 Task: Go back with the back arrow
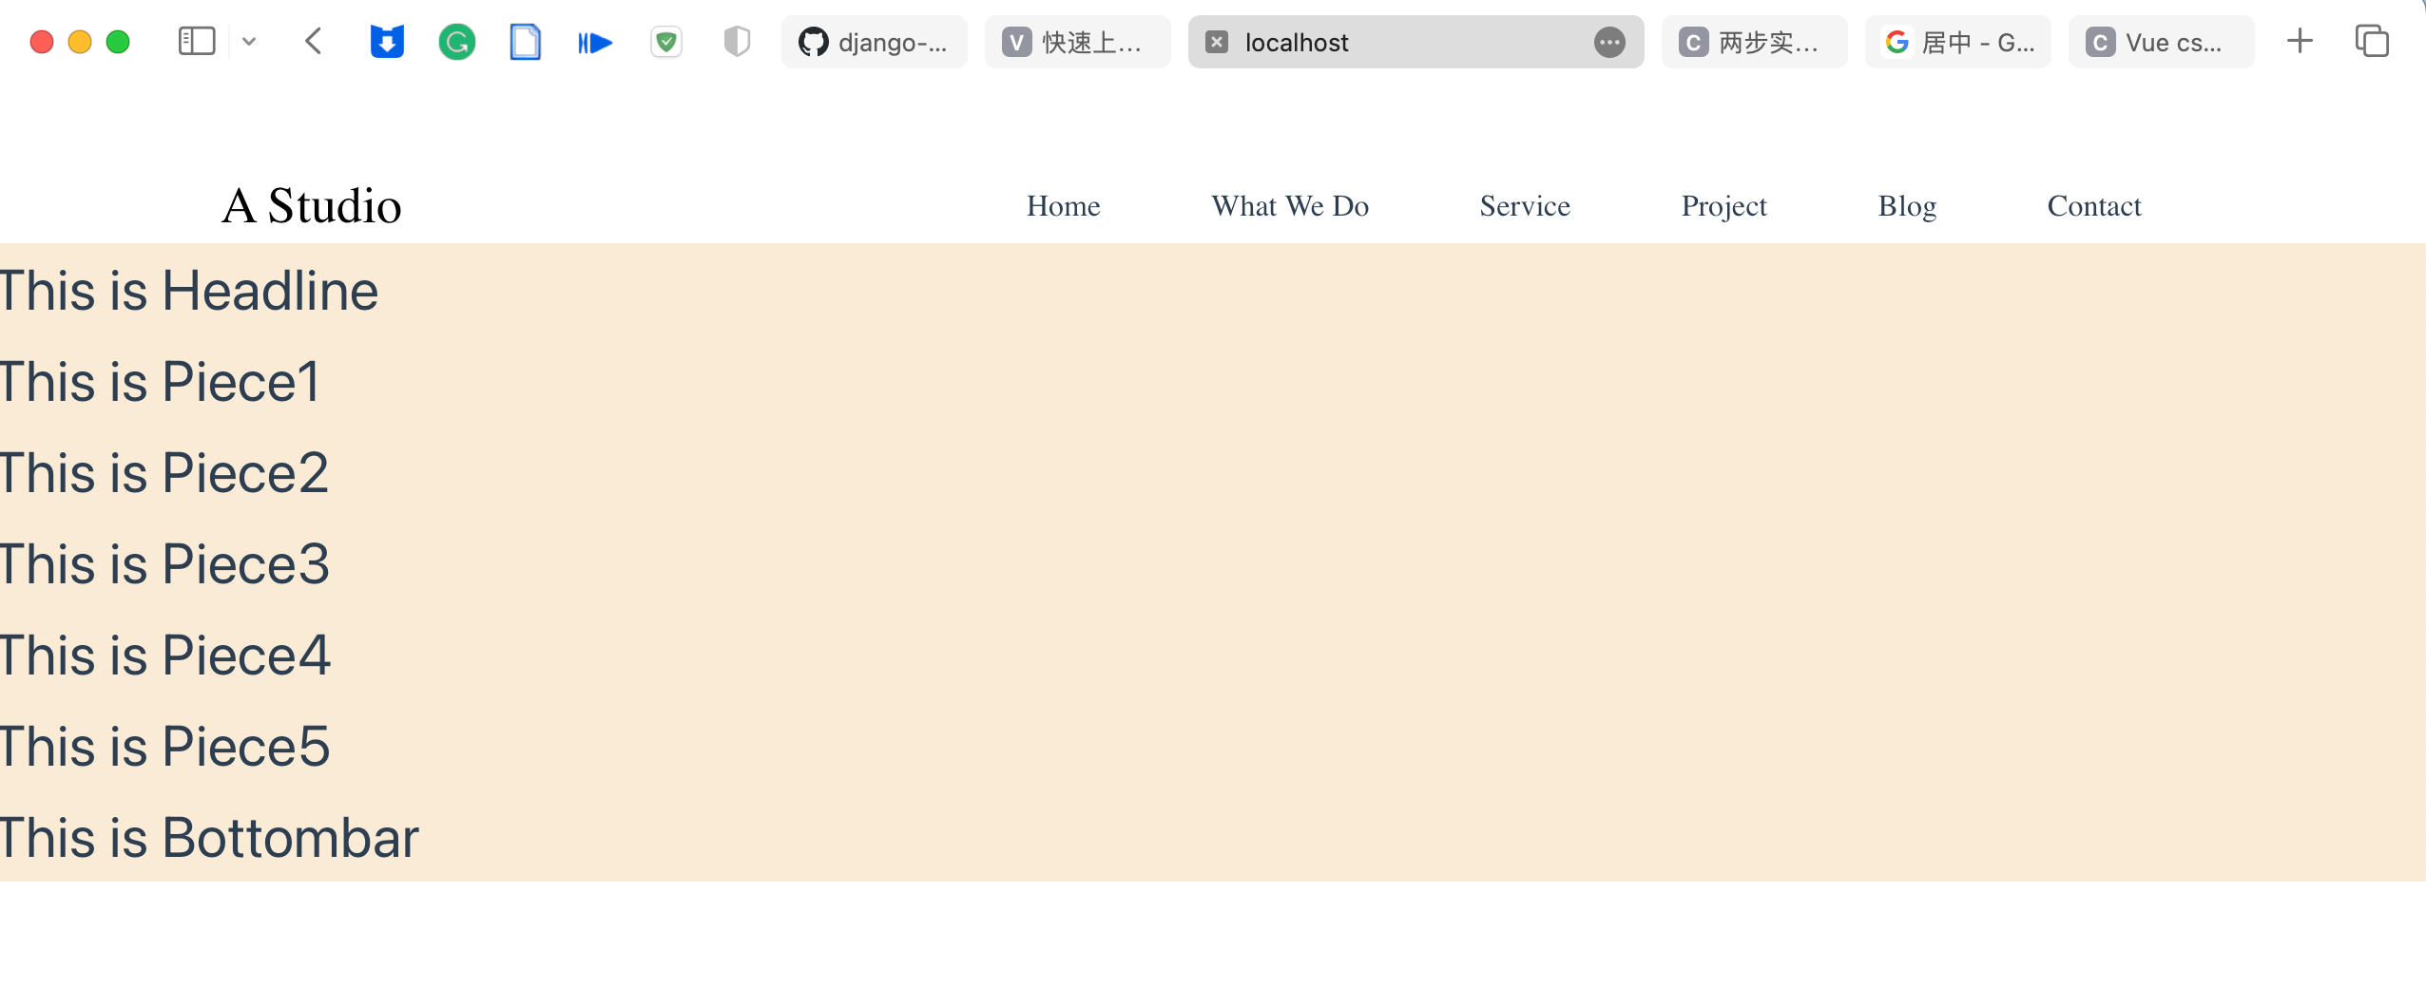314,42
